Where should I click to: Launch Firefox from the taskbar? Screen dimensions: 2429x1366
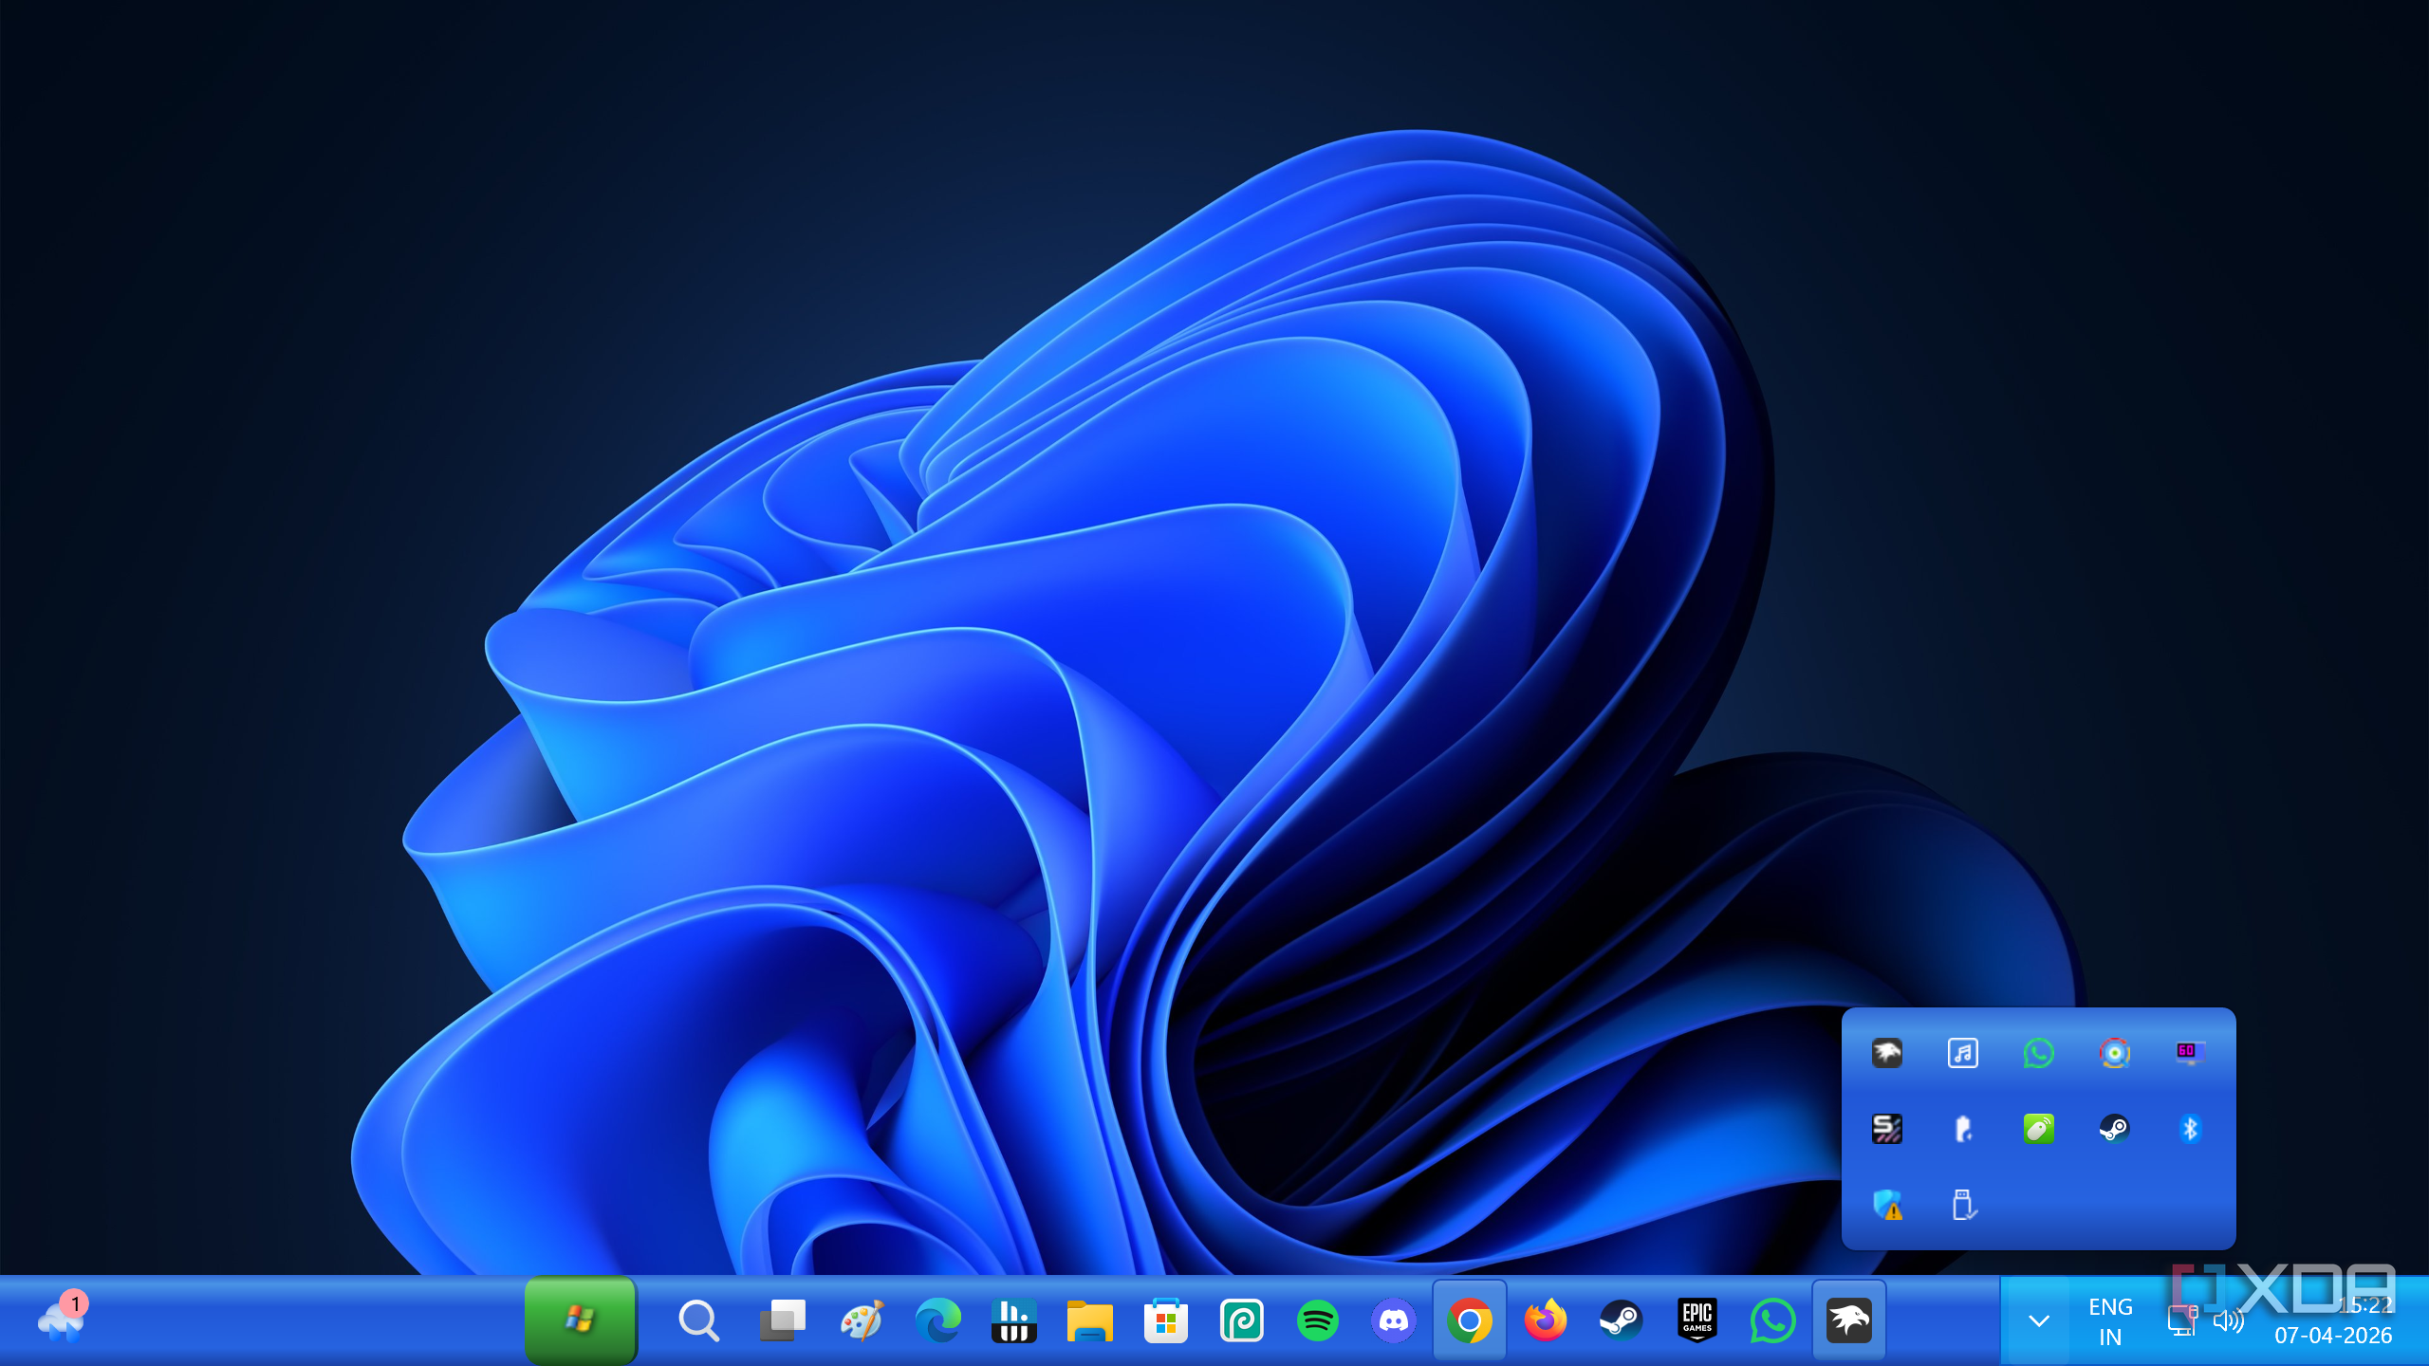click(x=1545, y=1320)
